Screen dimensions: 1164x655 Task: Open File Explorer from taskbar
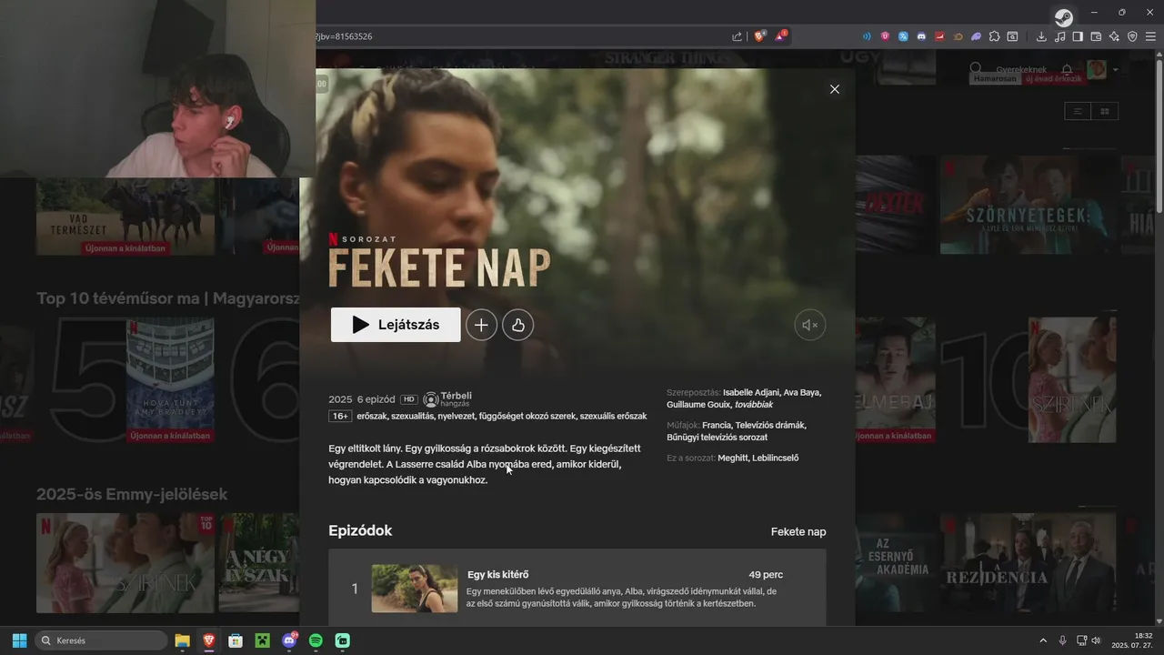coord(182,640)
